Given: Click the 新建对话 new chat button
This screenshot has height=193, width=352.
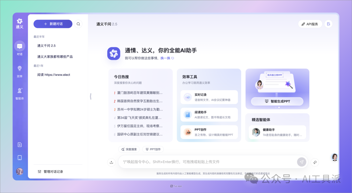Looking at the screenshot, I should [53, 24].
